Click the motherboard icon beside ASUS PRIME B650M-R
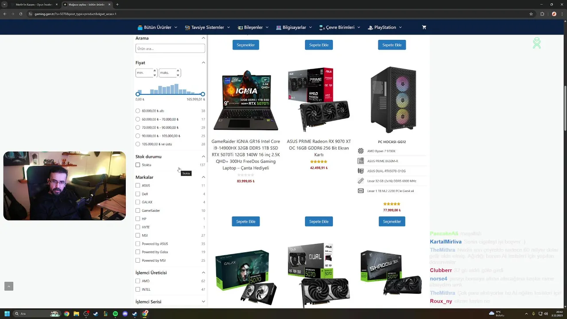This screenshot has width=567, height=319. 361,161
